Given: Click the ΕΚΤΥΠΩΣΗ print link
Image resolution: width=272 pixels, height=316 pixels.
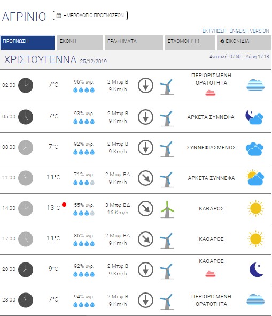Looking at the screenshot, I should [x=214, y=31].
